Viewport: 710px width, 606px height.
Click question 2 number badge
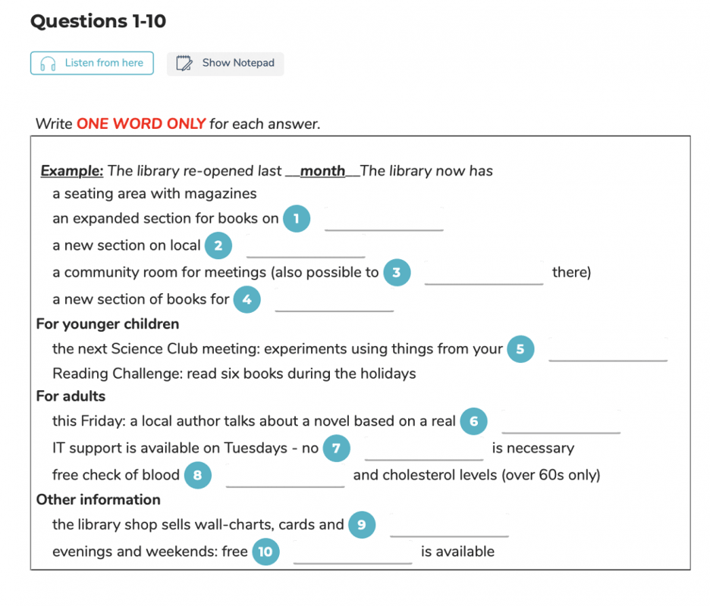coord(218,245)
